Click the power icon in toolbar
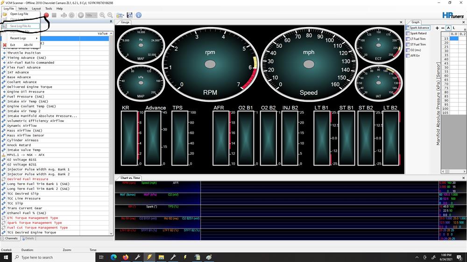Viewport: 467px width, 262px height. click(x=72, y=15)
